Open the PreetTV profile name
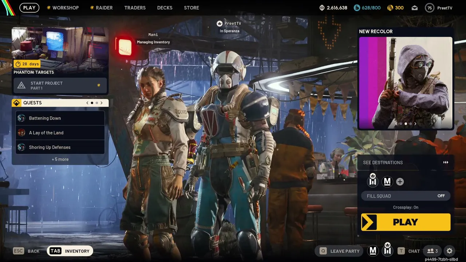This screenshot has width=466, height=262. click(445, 8)
